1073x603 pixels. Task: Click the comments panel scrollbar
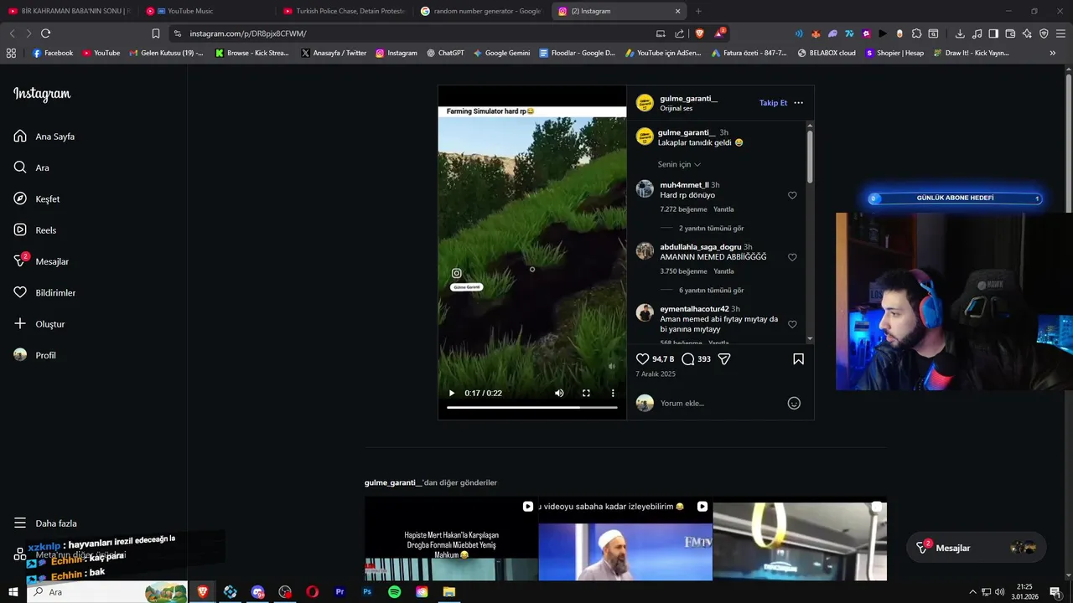(x=810, y=157)
